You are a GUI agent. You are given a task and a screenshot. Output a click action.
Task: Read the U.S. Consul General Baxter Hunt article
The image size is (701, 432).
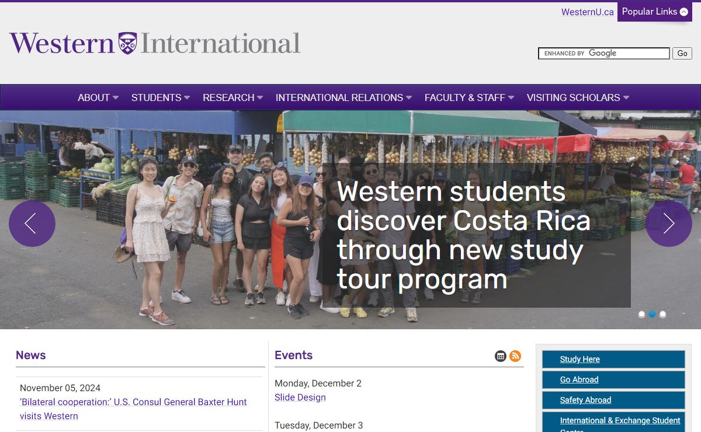[x=133, y=409]
